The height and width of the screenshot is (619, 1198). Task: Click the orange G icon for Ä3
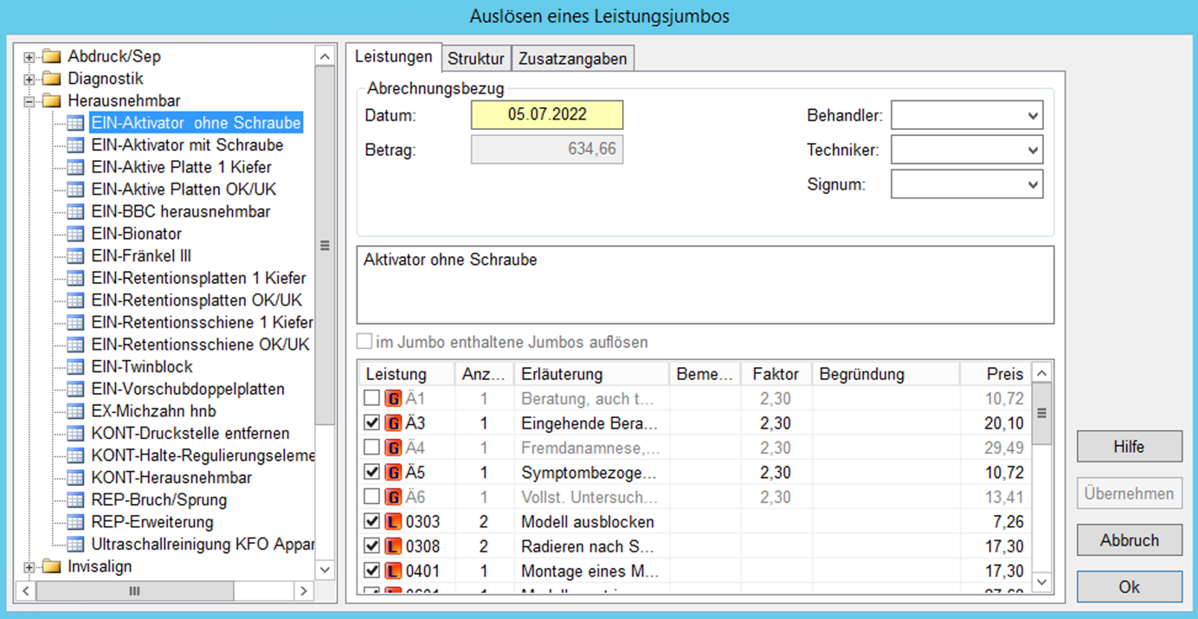click(x=393, y=423)
